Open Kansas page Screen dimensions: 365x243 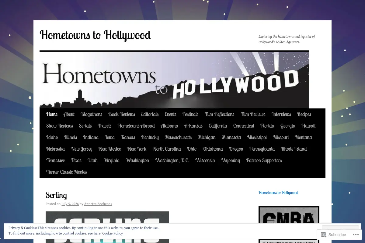[128, 137]
